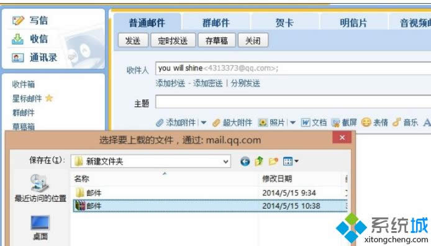431x246 pixels.
Task: Open 收信 receive mail icon
Action: point(18,39)
